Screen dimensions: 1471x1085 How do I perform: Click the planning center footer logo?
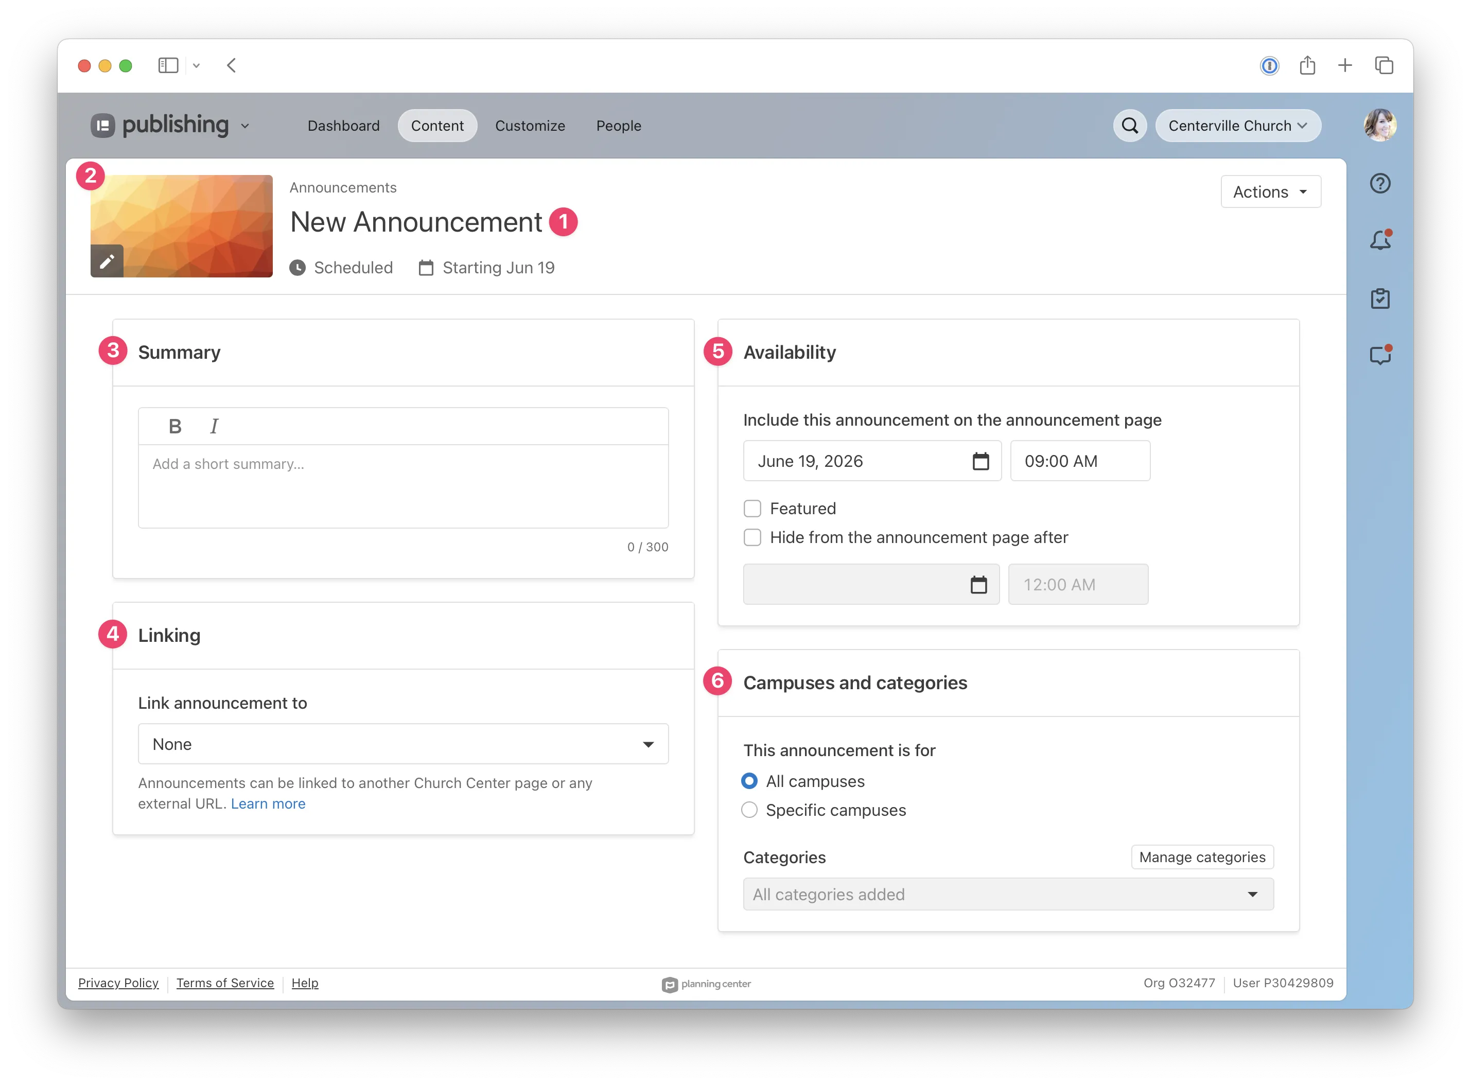click(706, 984)
